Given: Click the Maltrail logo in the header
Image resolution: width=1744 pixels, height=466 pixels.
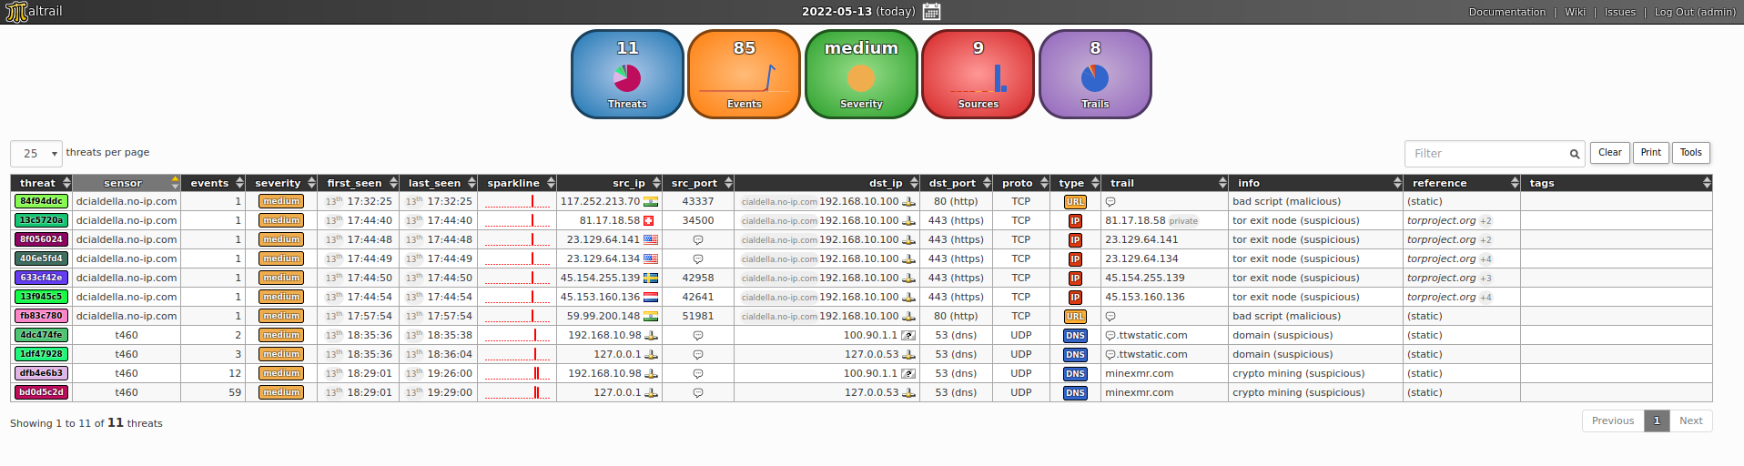Looking at the screenshot, I should [34, 12].
